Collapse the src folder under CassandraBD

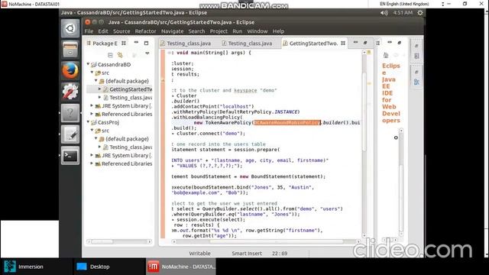[x=92, y=73]
